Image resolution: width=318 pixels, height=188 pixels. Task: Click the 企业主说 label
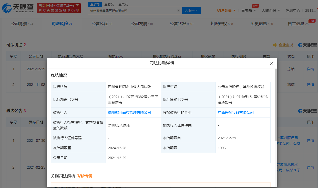[x=286, y=45]
